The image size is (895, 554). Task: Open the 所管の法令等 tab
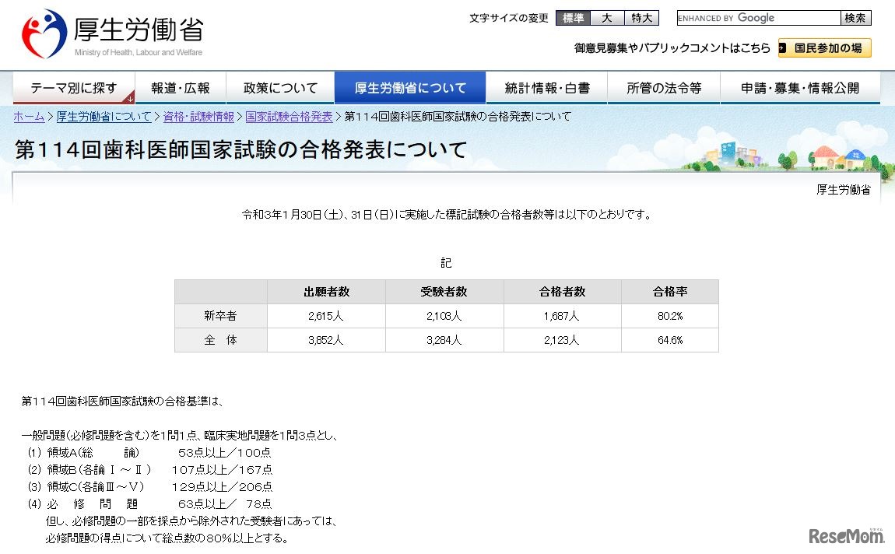click(x=664, y=87)
